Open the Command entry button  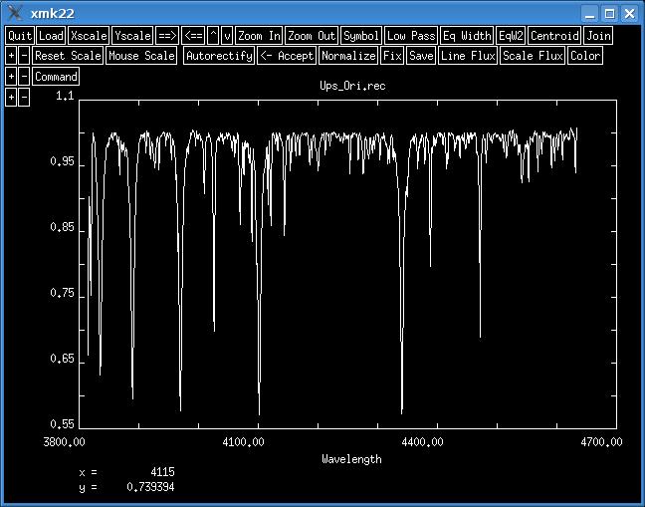[56, 77]
